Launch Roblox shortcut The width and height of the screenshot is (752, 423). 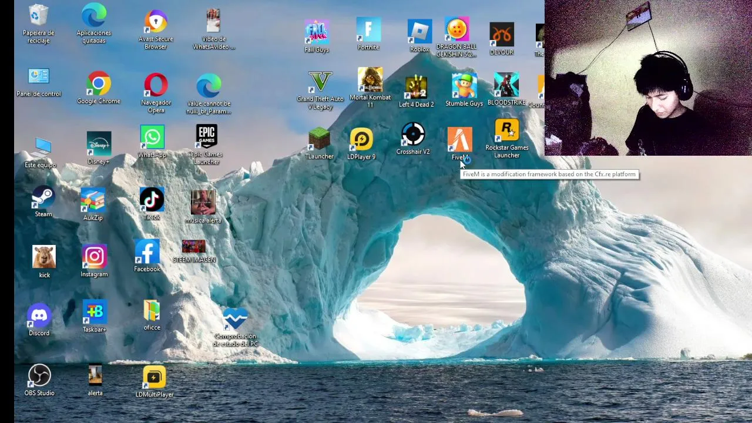[419, 36]
